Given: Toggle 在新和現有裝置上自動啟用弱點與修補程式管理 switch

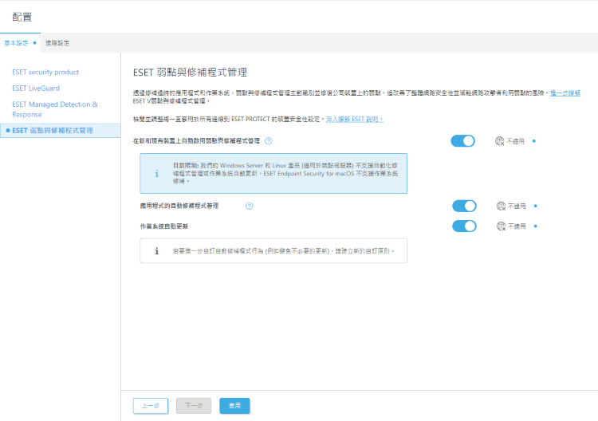Looking at the screenshot, I should pos(462,141).
